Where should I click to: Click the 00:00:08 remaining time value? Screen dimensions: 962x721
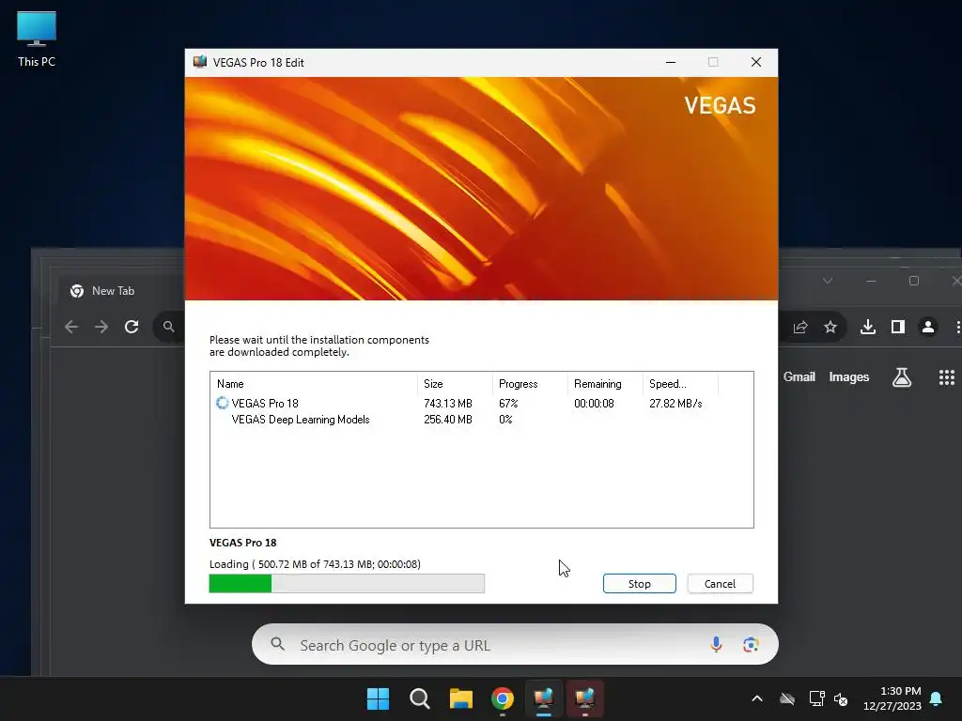594,404
